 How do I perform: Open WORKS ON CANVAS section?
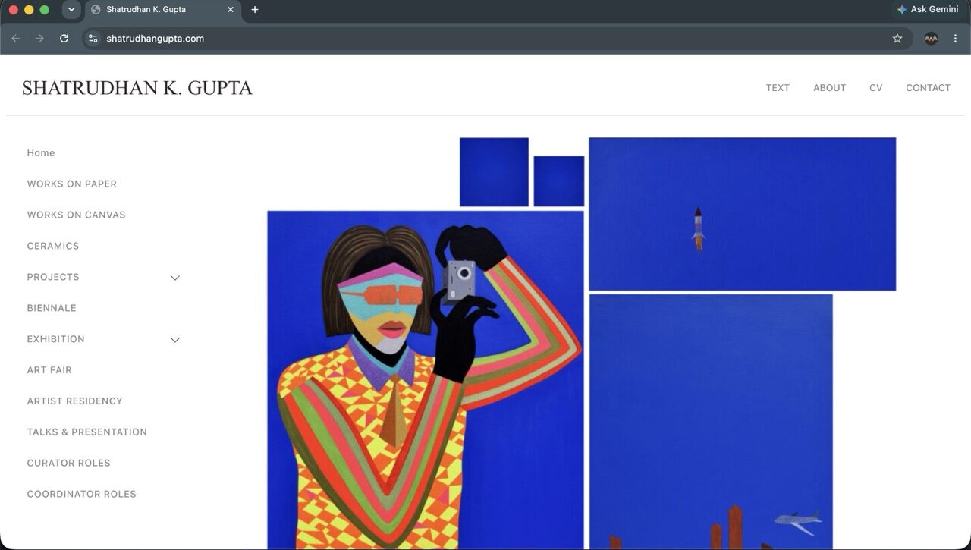76,215
